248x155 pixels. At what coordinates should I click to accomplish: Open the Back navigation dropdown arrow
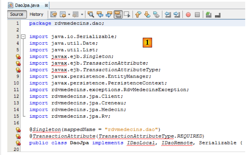[x=69, y=15]
